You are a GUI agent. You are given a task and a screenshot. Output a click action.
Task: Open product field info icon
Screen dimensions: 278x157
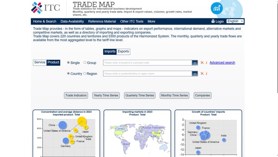click(x=207, y=63)
